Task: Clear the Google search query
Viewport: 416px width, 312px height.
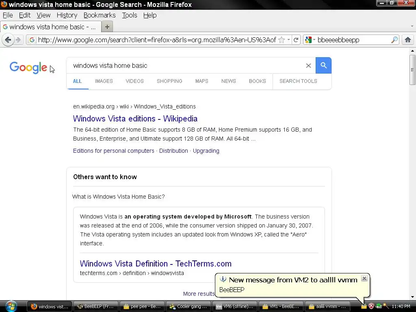Action: click(x=308, y=65)
